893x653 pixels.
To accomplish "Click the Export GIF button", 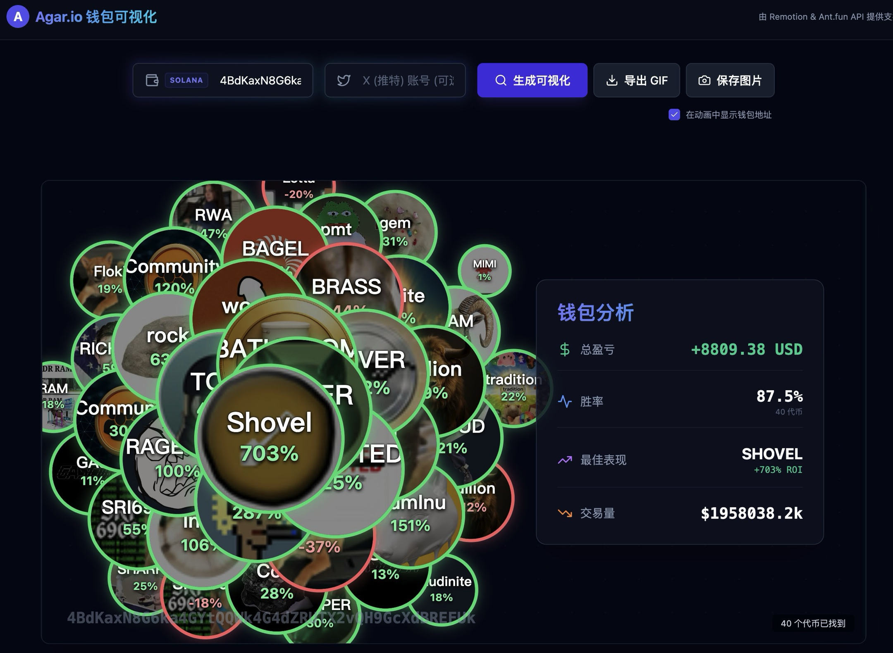I will tap(636, 80).
